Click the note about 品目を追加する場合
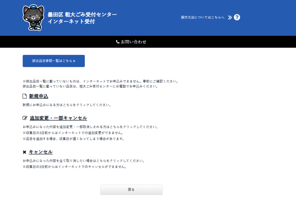The height and width of the screenshot is (204, 296). point(73,139)
